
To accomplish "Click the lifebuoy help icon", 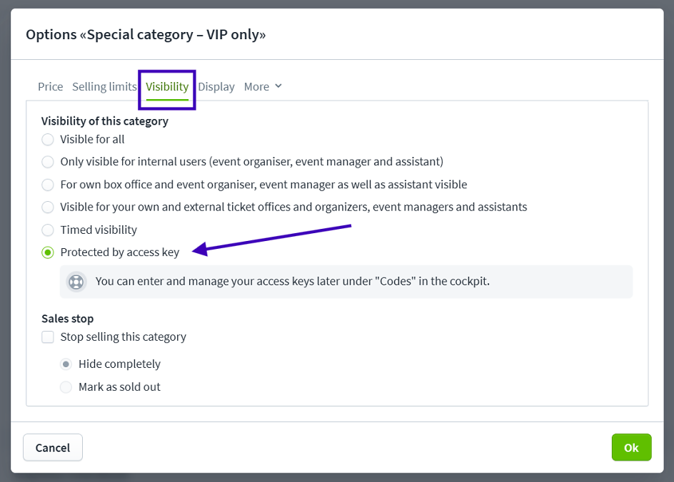I will point(76,282).
